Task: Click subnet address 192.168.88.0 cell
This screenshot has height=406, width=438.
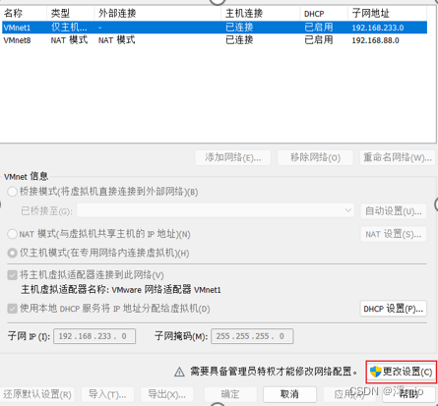Action: [376, 40]
